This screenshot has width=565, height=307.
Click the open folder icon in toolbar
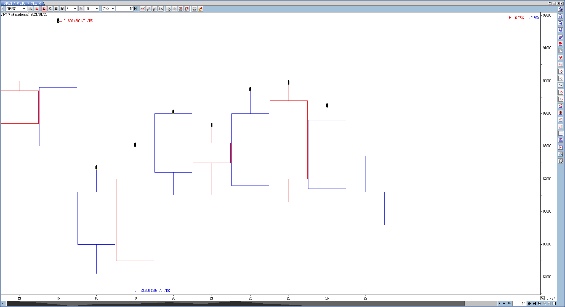coord(201,9)
